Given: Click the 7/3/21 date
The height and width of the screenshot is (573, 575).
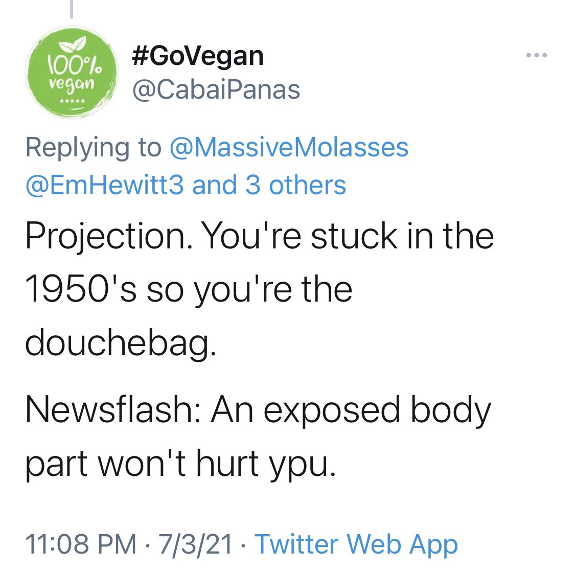Looking at the screenshot, I should (x=195, y=544).
